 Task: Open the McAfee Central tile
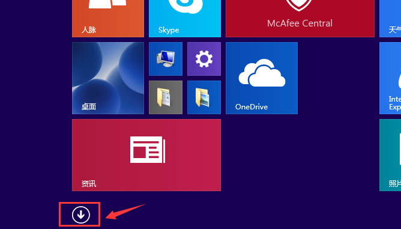pyautogui.click(x=300, y=19)
